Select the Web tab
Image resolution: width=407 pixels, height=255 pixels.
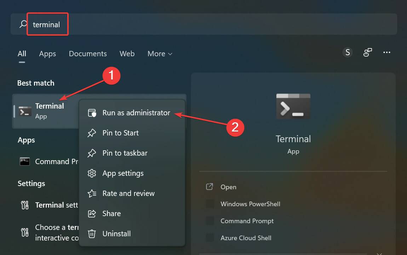[127, 53]
